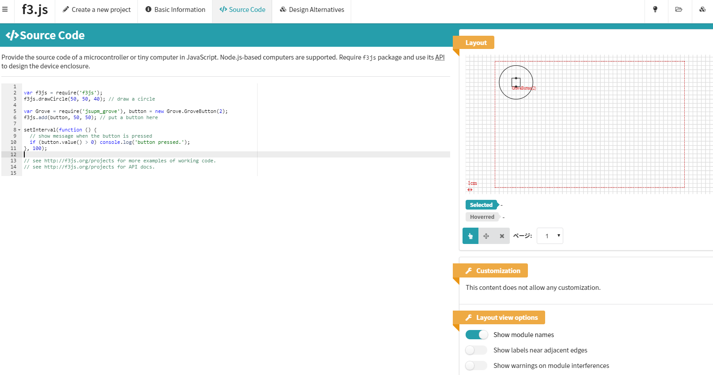Open the hamburger sidebar menu
This screenshot has height=375, width=713.
pyautogui.click(x=5, y=9)
